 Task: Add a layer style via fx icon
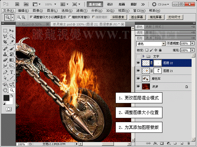[155, 143]
